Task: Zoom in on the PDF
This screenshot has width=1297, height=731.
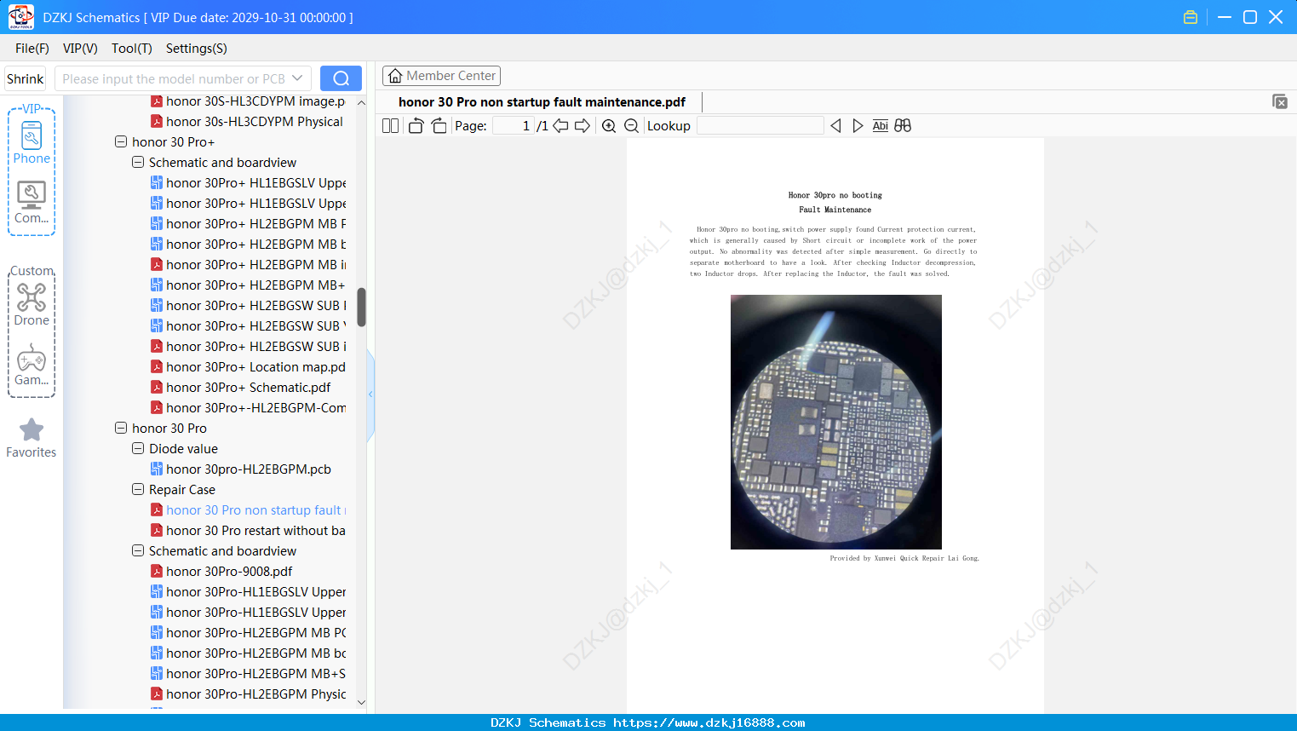Action: (609, 126)
